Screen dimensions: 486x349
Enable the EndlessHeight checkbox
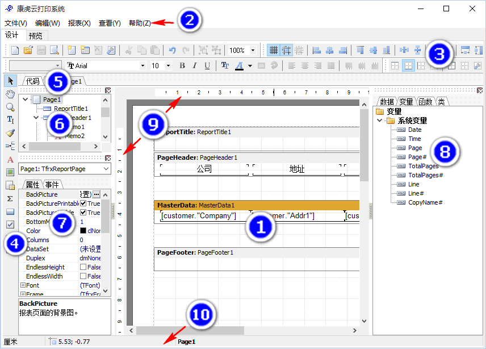pyautogui.click(x=83, y=267)
